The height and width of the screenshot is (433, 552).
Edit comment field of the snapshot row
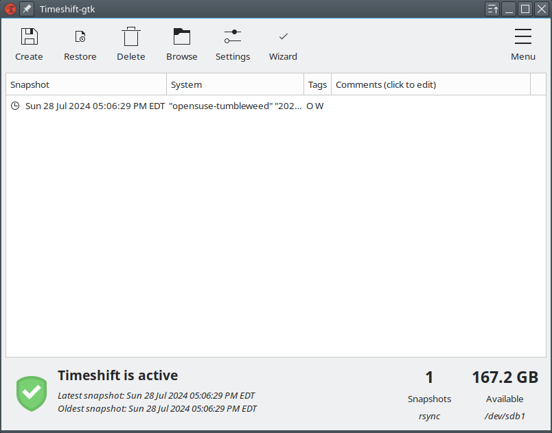[x=431, y=106]
